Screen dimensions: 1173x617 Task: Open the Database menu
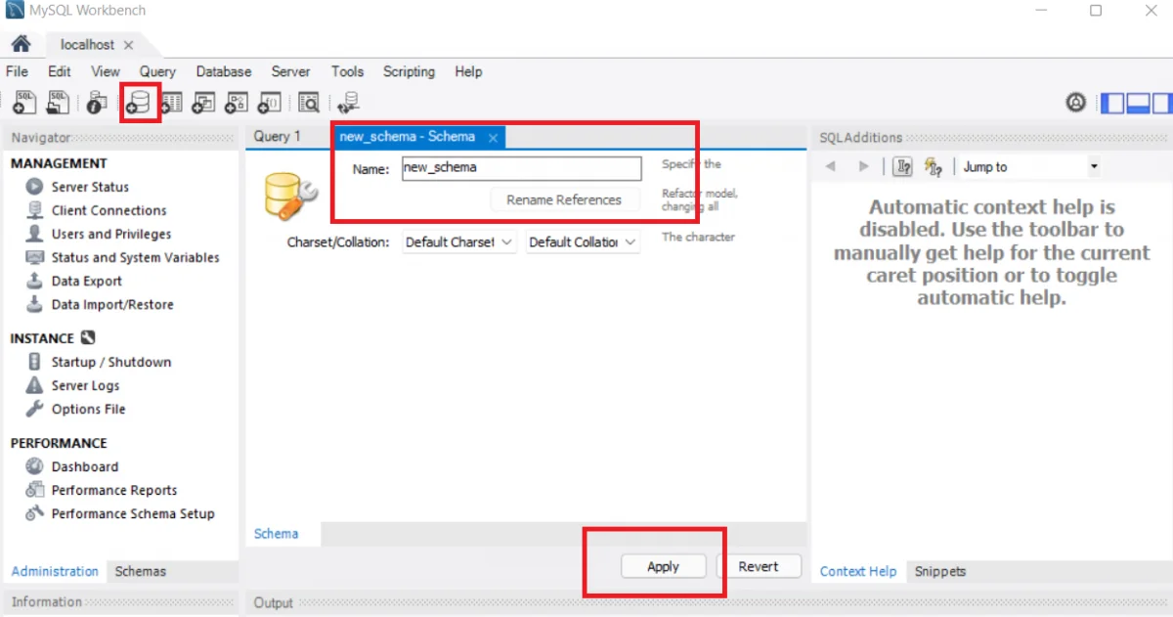[223, 71]
